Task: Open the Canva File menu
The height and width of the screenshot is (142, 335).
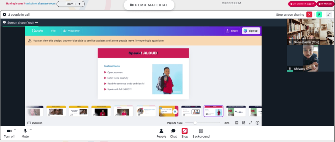Action: (53, 31)
